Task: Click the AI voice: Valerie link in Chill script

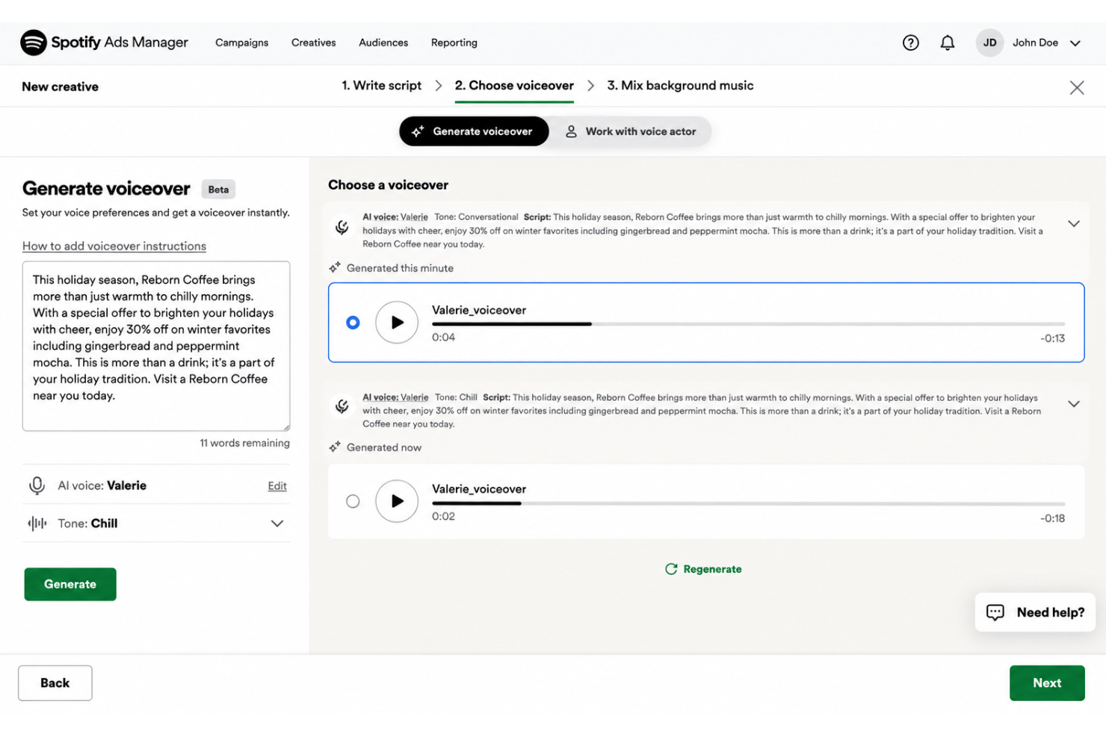Action: tap(395, 397)
